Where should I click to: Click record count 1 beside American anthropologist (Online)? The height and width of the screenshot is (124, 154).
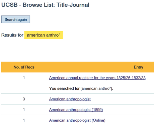tap(24, 120)
